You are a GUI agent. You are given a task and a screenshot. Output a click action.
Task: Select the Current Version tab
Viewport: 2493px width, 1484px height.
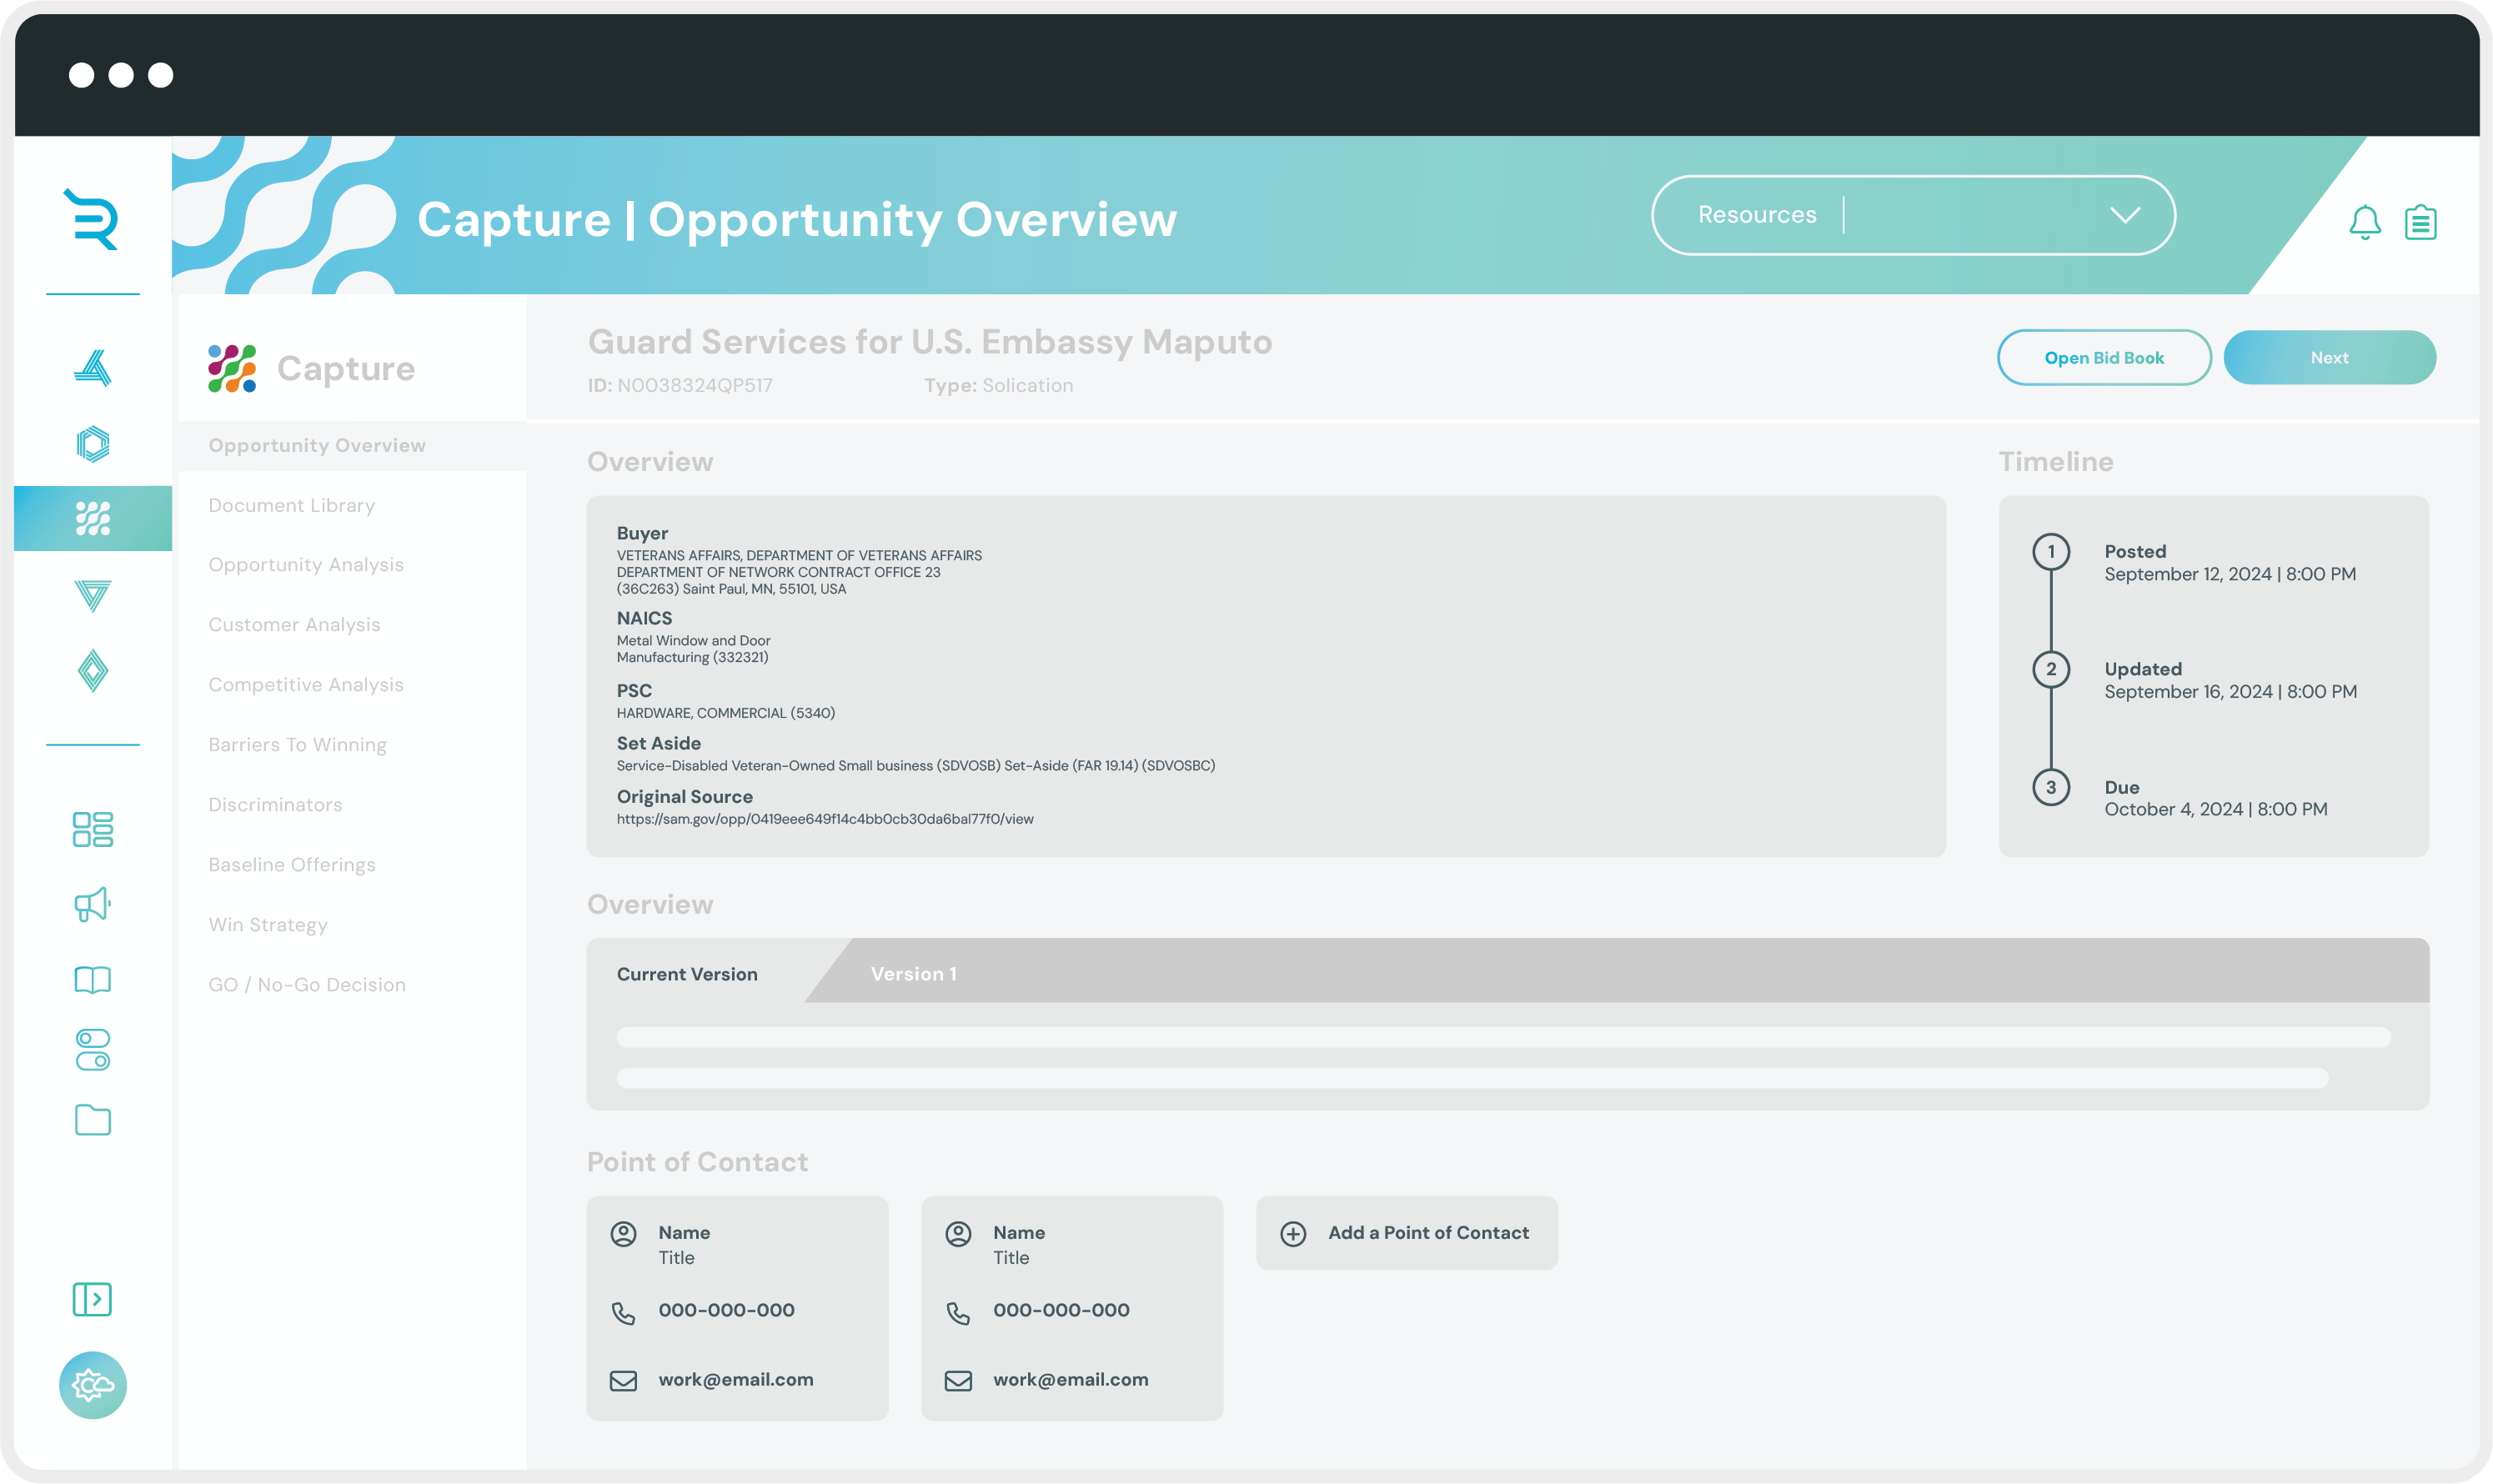tap(687, 974)
